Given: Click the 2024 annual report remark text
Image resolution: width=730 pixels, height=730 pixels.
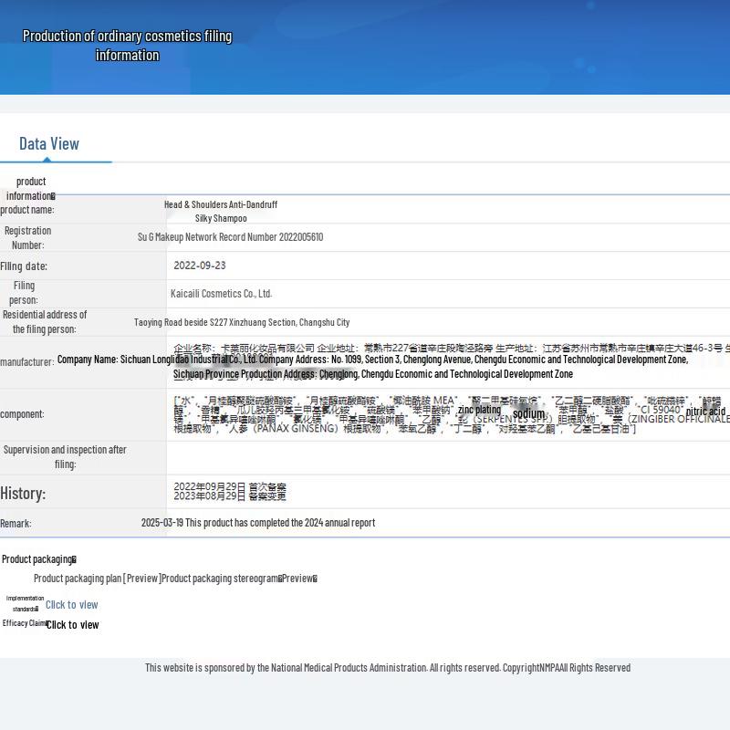Looking at the screenshot, I should (x=257, y=523).
